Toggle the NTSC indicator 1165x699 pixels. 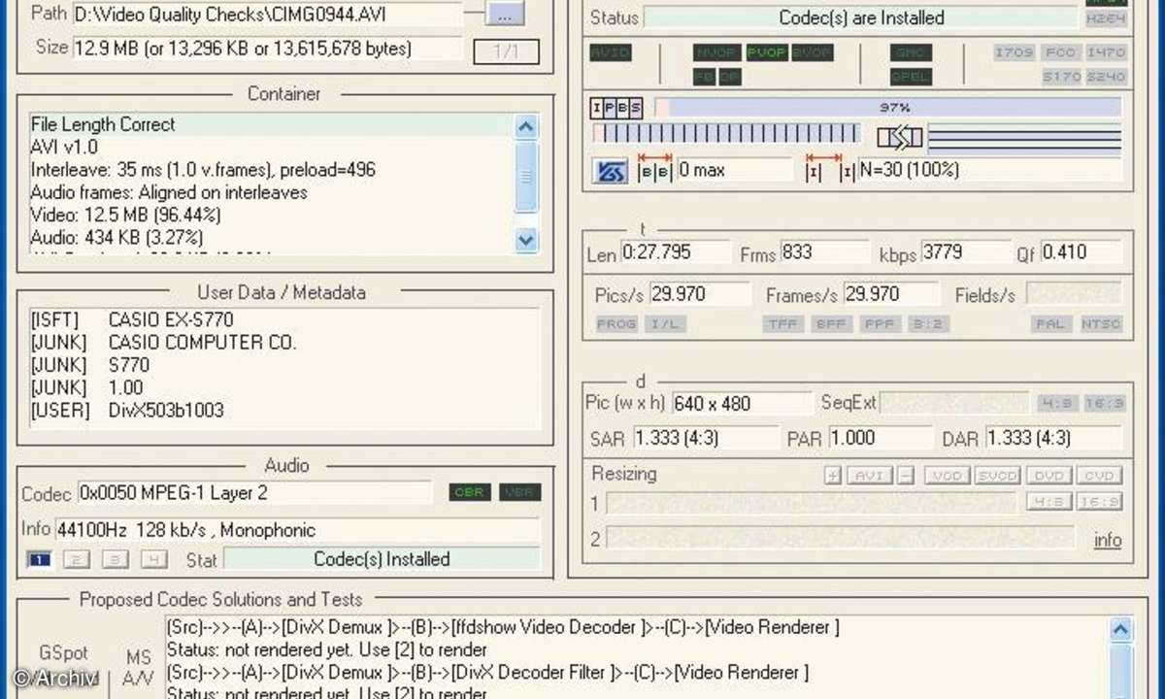1101,323
